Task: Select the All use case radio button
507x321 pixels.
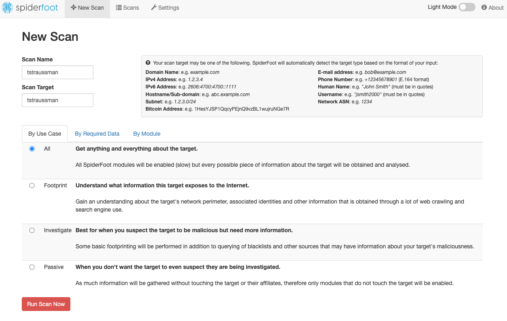Action: [32, 149]
